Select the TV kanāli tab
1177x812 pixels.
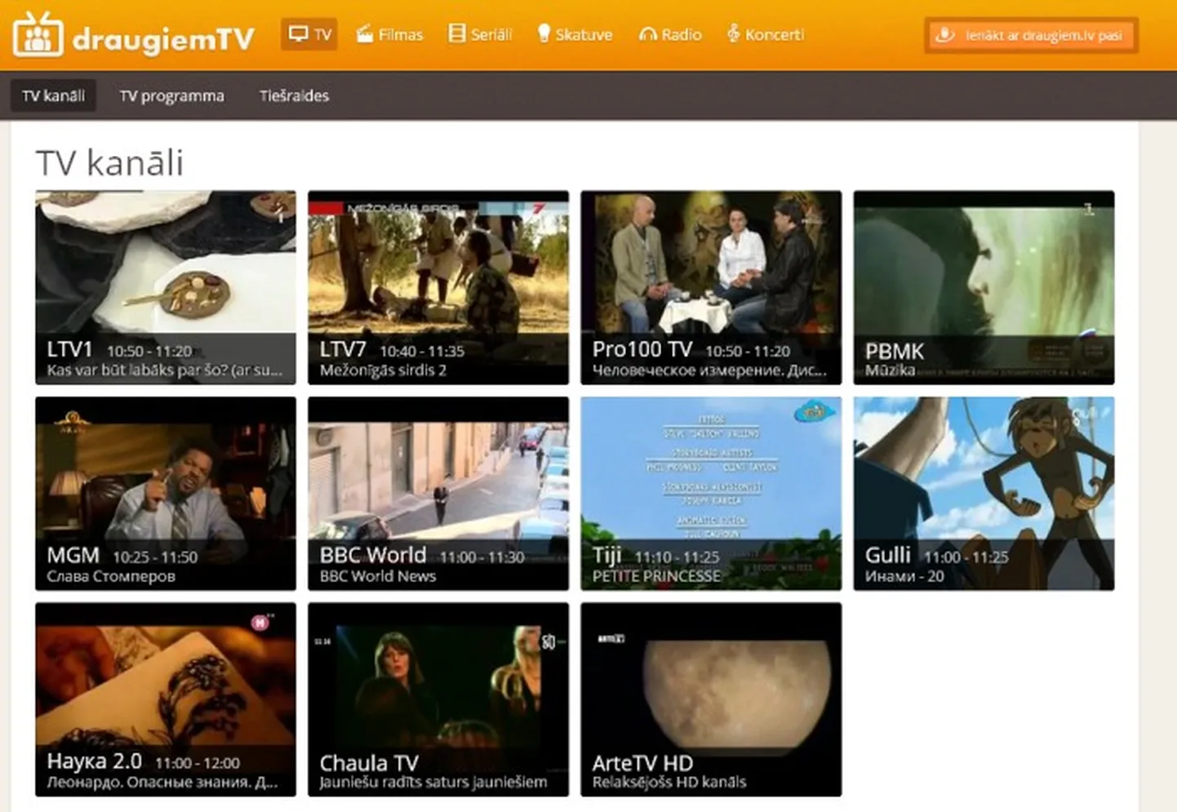point(53,95)
